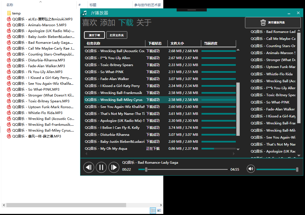
Task: Sort Explorer by 参与创作的艺术家 column
Action: (x=148, y=5)
